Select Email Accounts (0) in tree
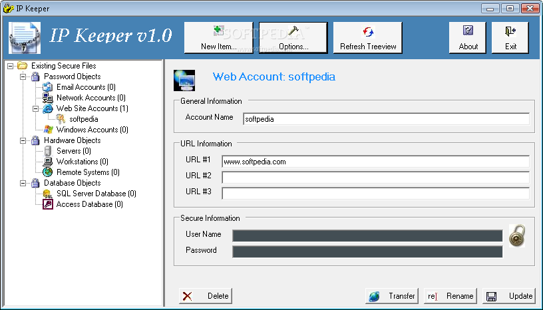 click(86, 87)
